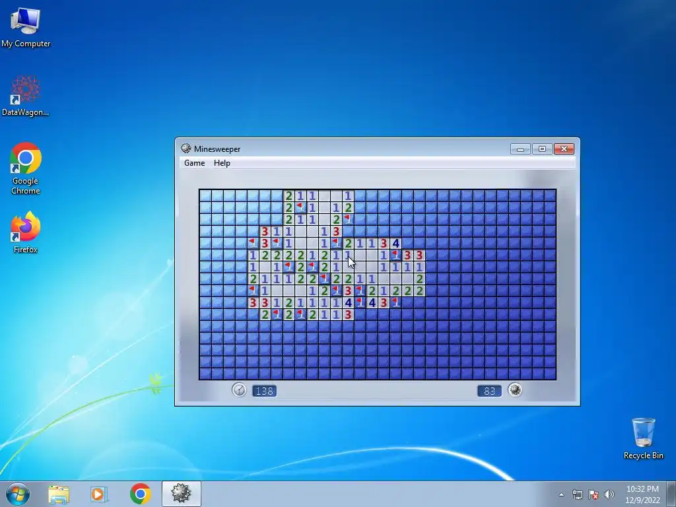676x507 pixels.
Task: Show hidden system tray icons arrow
Action: 561,494
